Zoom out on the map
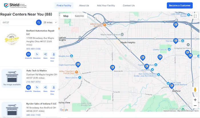The image size is (200, 118). [x=195, y=105]
